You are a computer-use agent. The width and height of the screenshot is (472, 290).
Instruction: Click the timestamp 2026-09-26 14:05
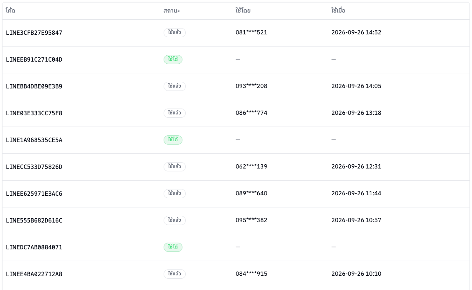click(x=357, y=86)
